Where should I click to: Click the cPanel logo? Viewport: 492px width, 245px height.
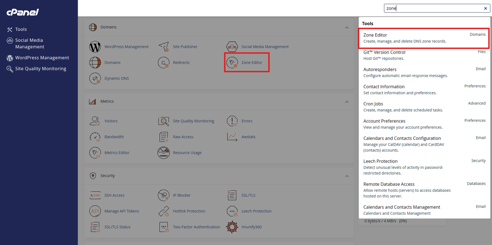click(23, 12)
